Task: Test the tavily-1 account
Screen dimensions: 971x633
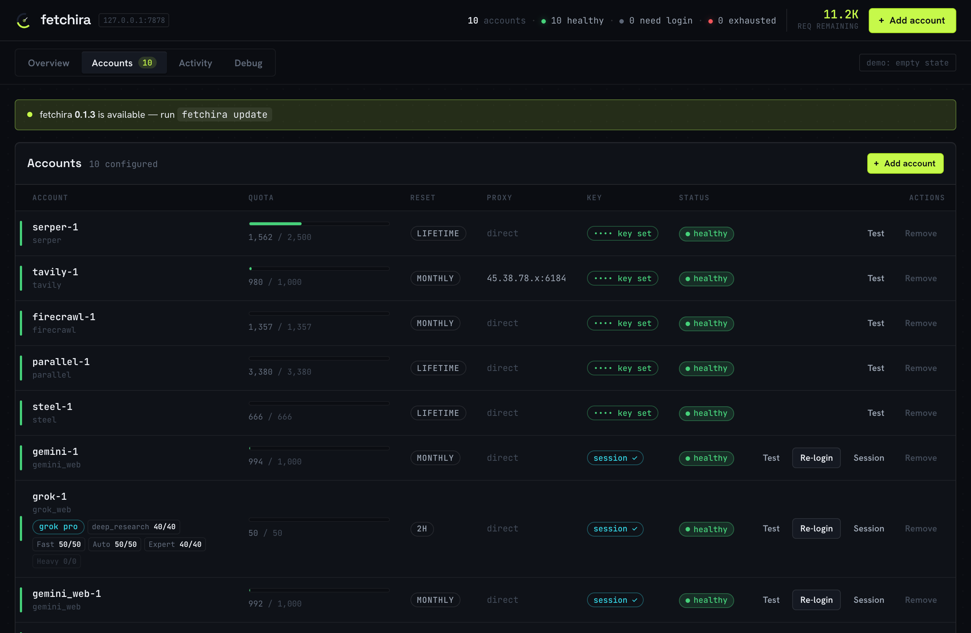Action: (x=875, y=278)
